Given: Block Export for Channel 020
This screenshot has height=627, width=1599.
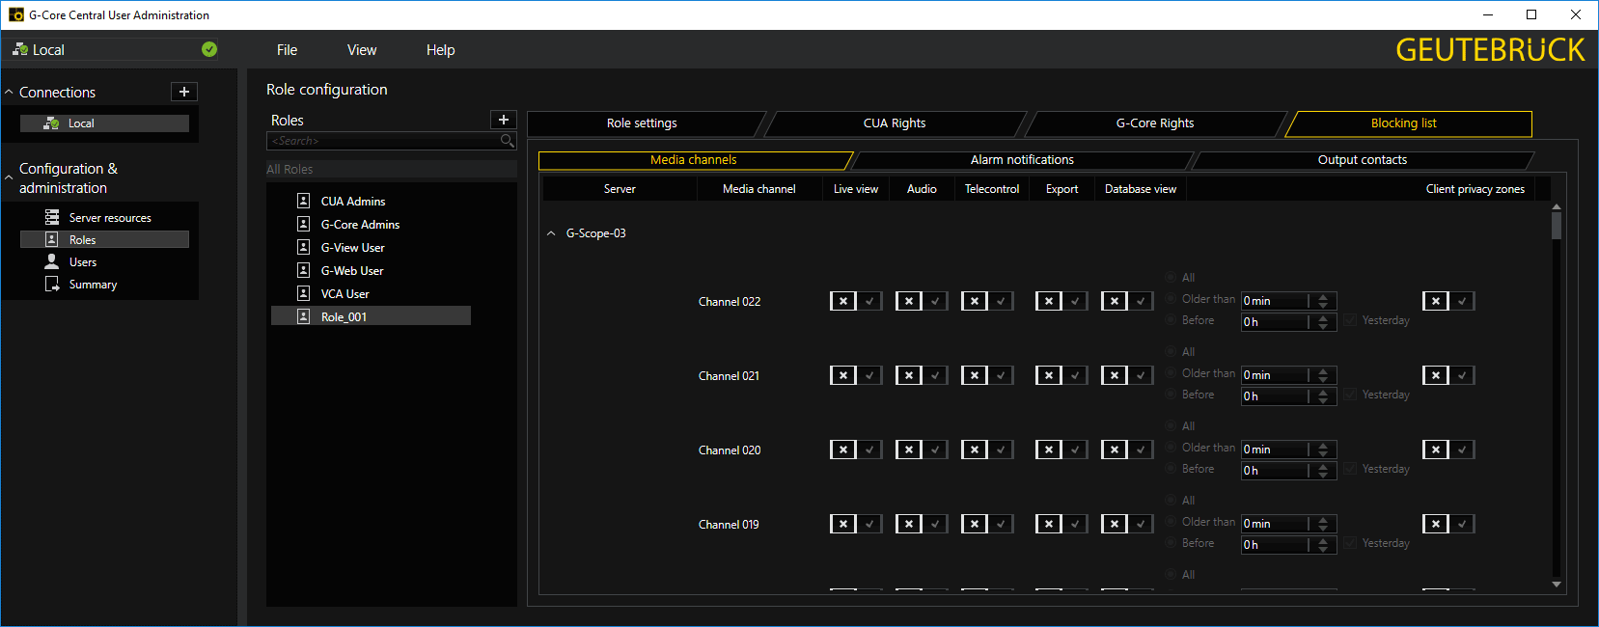Looking at the screenshot, I should pyautogui.click(x=1049, y=450).
